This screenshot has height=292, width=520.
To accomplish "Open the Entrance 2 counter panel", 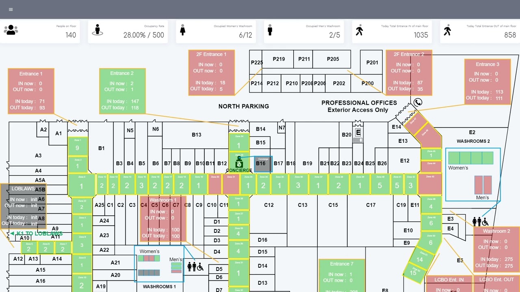I will tap(122, 91).
